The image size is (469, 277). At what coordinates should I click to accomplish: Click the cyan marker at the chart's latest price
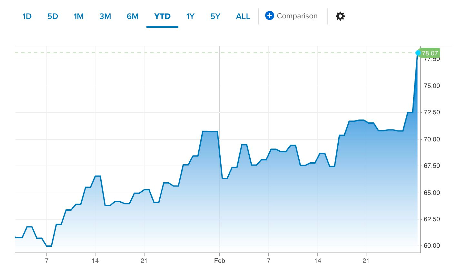pyautogui.click(x=418, y=53)
